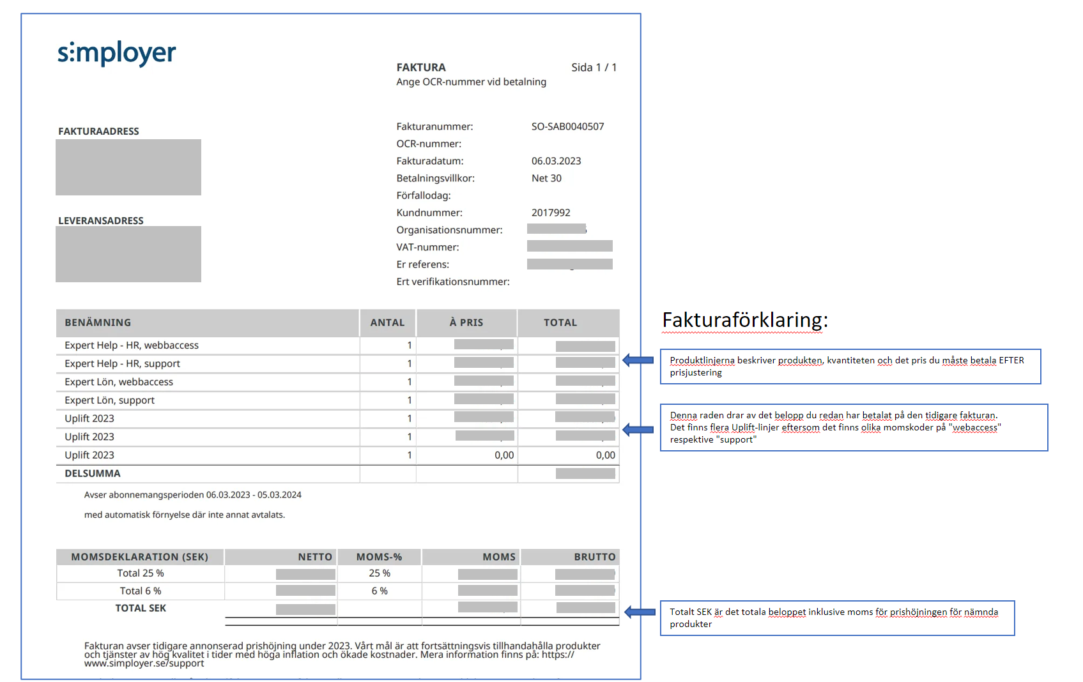Click the À PRIS column header

[x=466, y=322]
